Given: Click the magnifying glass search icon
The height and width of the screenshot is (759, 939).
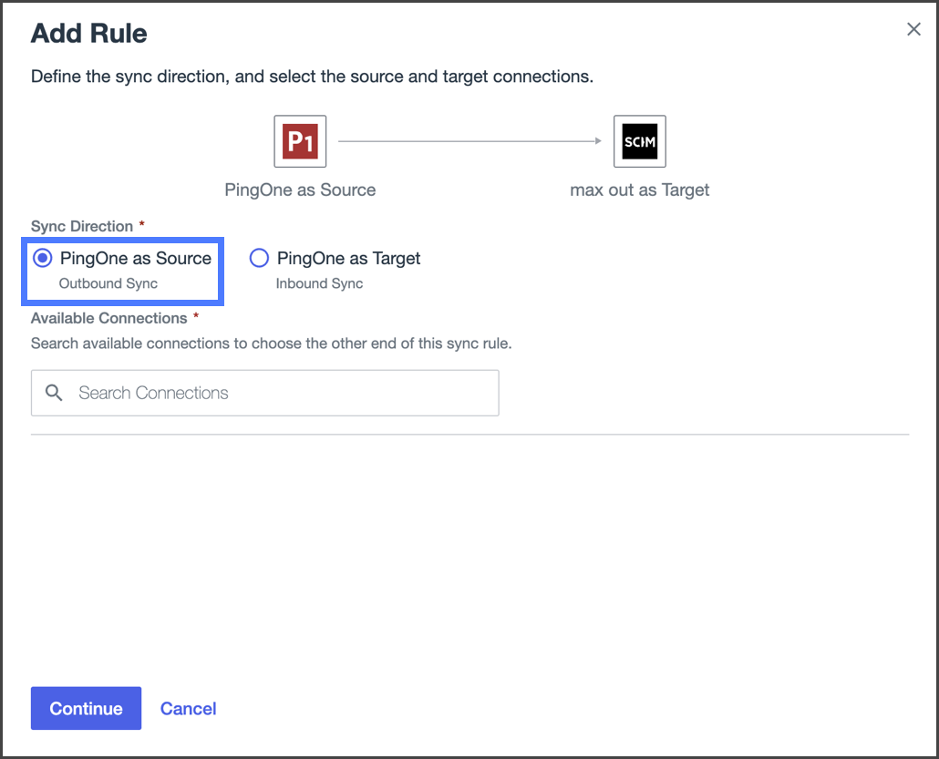Looking at the screenshot, I should (x=55, y=393).
